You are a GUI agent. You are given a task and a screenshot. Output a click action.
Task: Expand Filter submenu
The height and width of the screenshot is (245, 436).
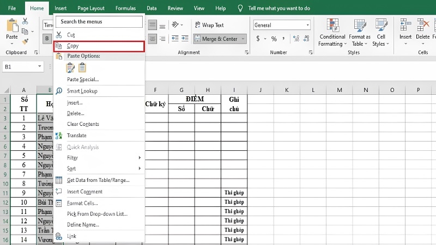pyautogui.click(x=99, y=158)
